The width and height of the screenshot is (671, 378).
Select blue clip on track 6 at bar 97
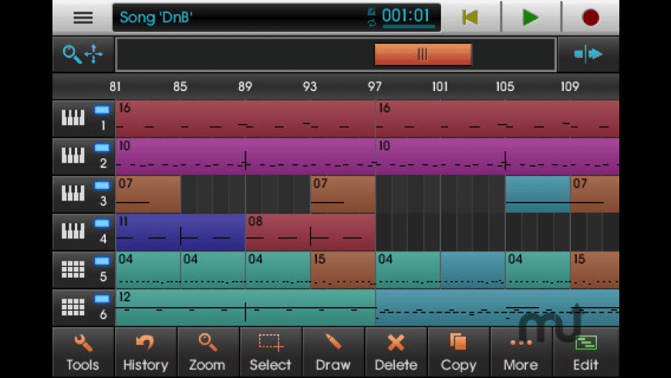pyautogui.click(x=497, y=307)
